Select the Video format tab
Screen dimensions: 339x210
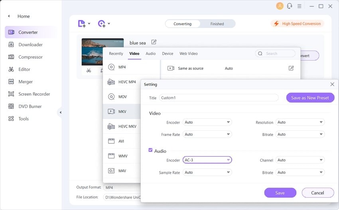[x=134, y=53]
